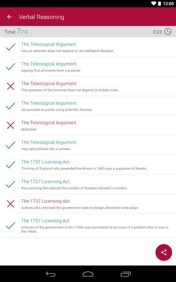Tap the Android system back button
176x282 pixels.
tap(51, 274)
